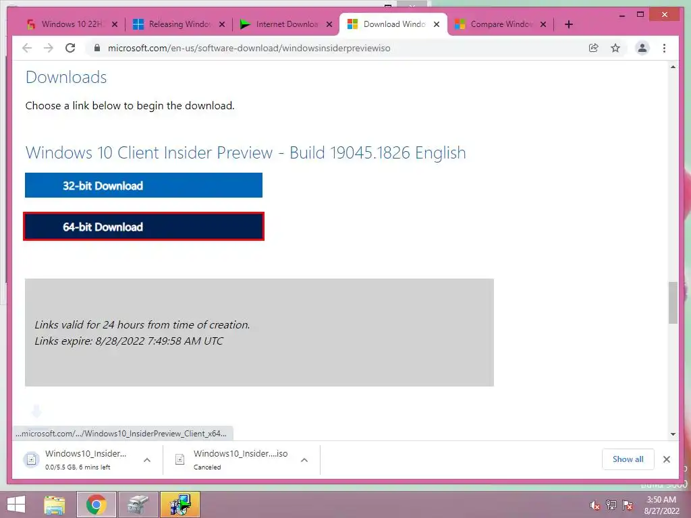
Task: Open the Chrome profile avatar
Action: coord(642,48)
